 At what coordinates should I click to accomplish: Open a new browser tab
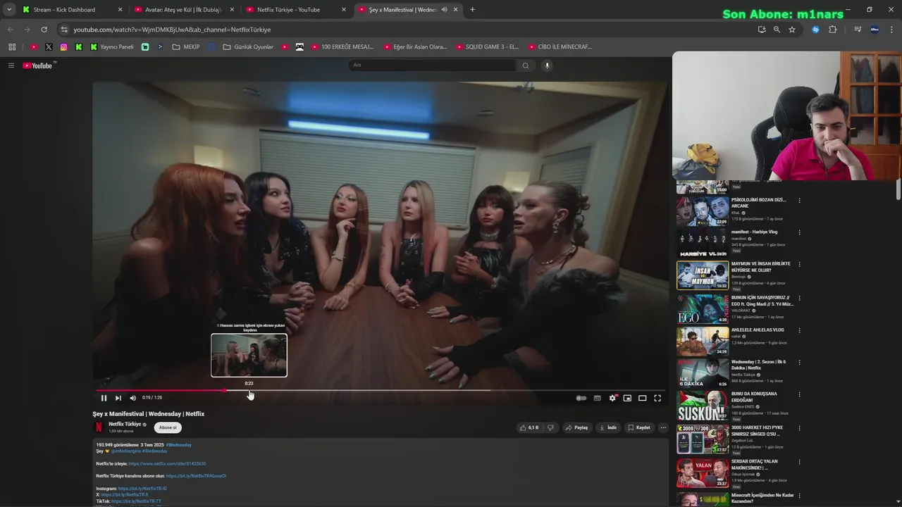[x=472, y=10]
